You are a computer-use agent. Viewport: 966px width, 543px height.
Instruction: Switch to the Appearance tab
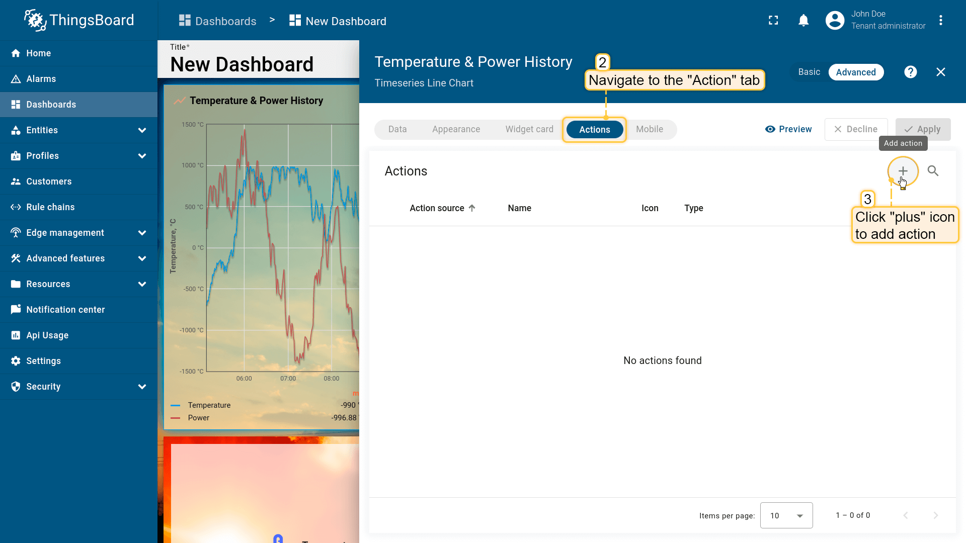pyautogui.click(x=456, y=129)
